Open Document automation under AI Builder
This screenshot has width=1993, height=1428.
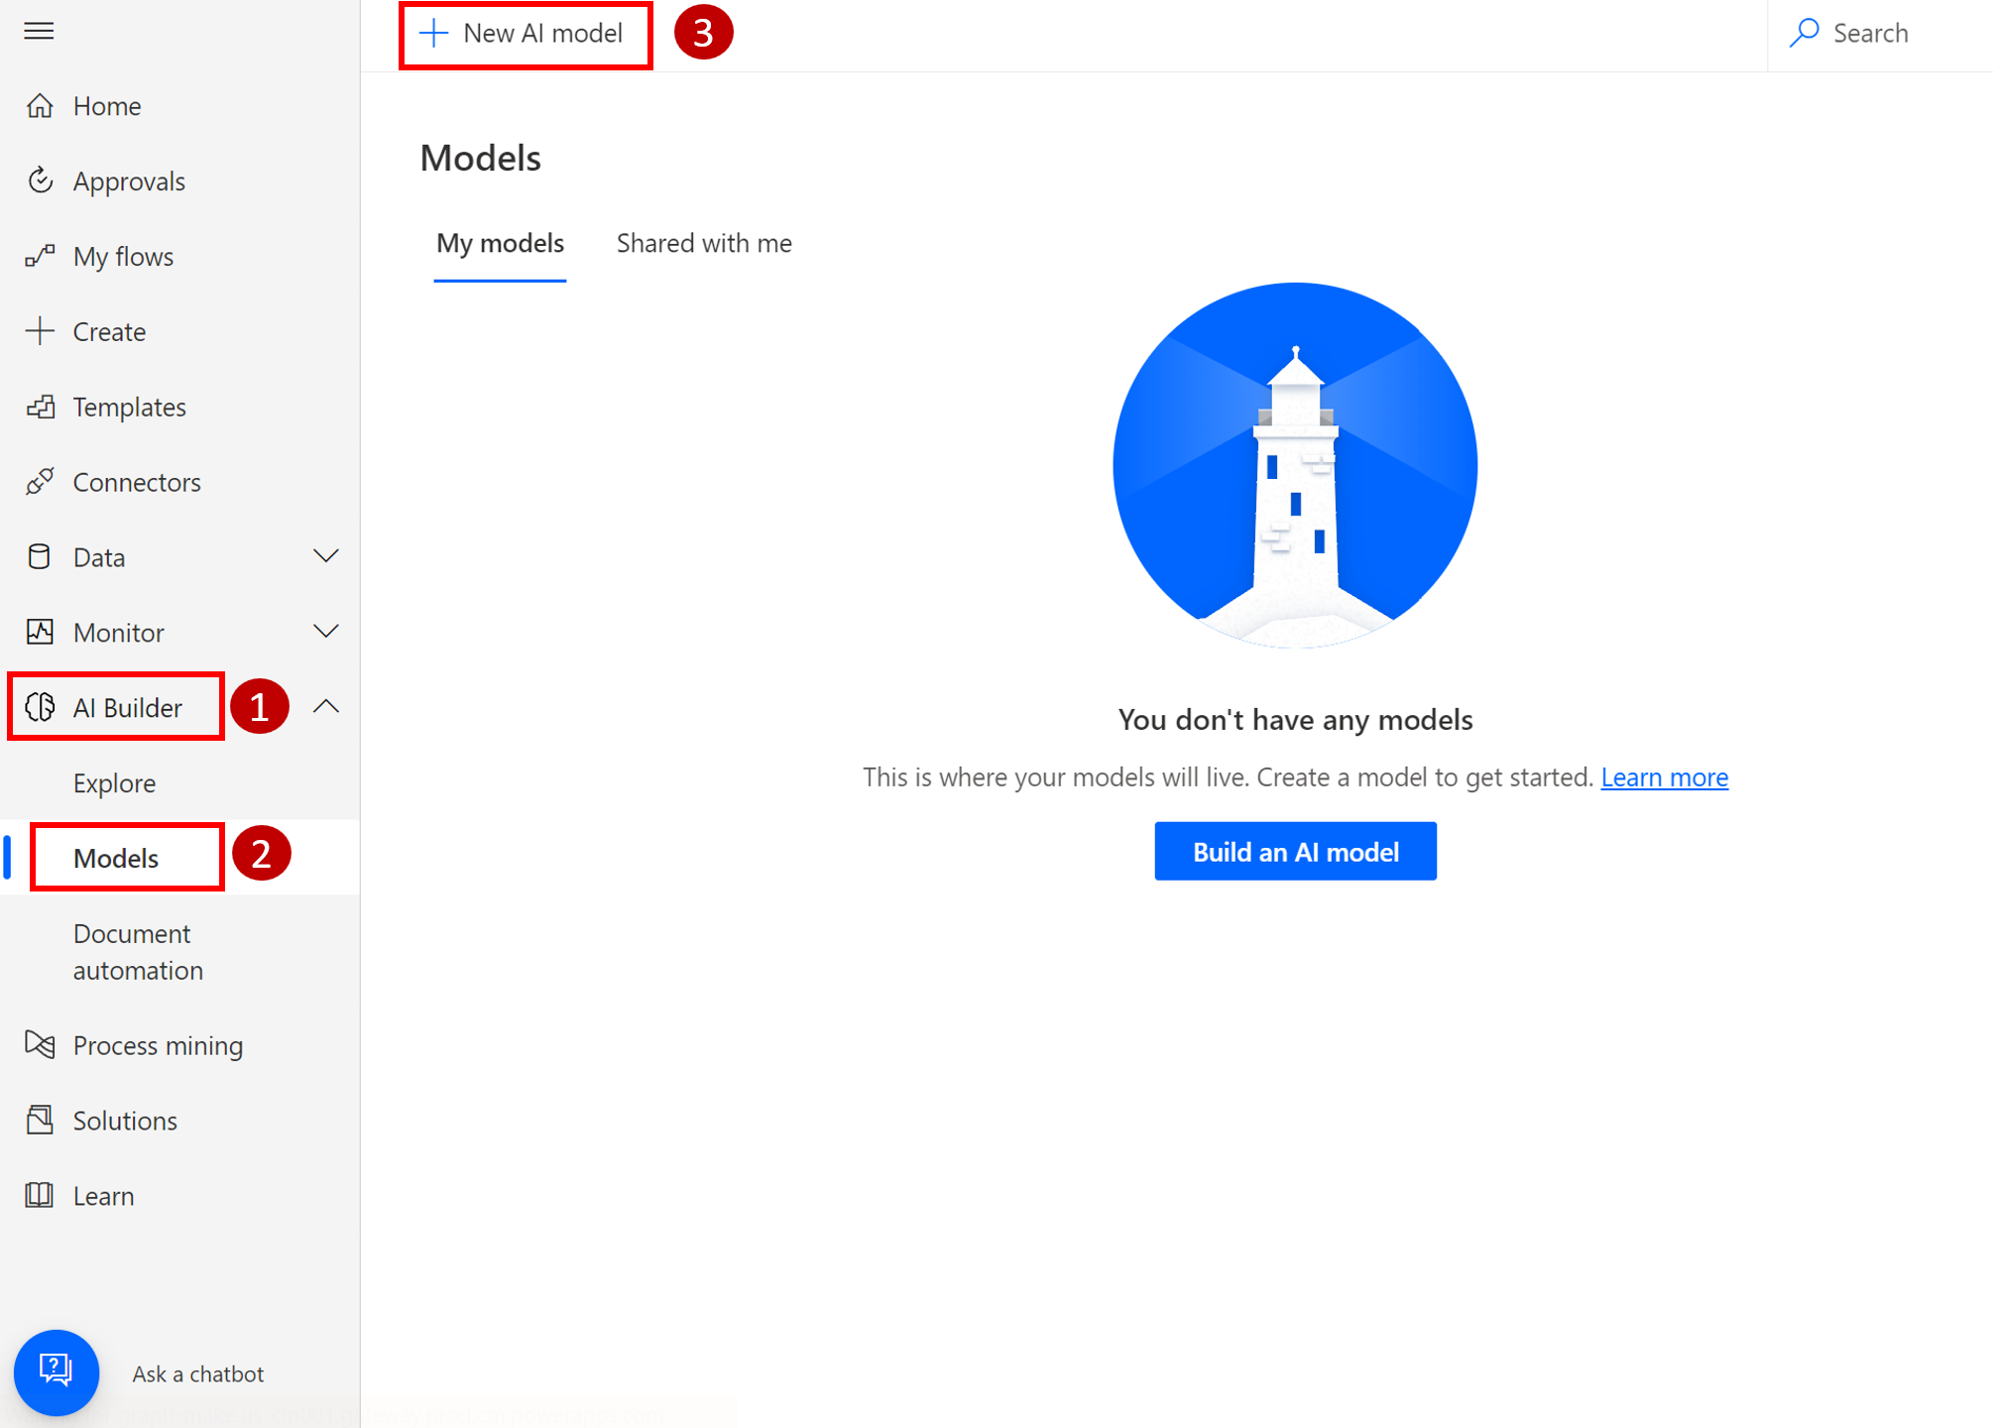138,952
